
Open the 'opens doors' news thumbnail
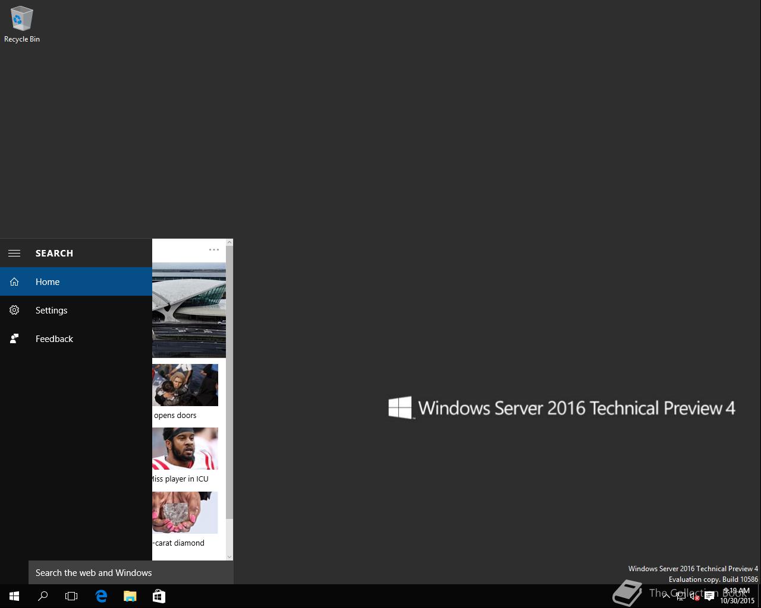pyautogui.click(x=185, y=385)
